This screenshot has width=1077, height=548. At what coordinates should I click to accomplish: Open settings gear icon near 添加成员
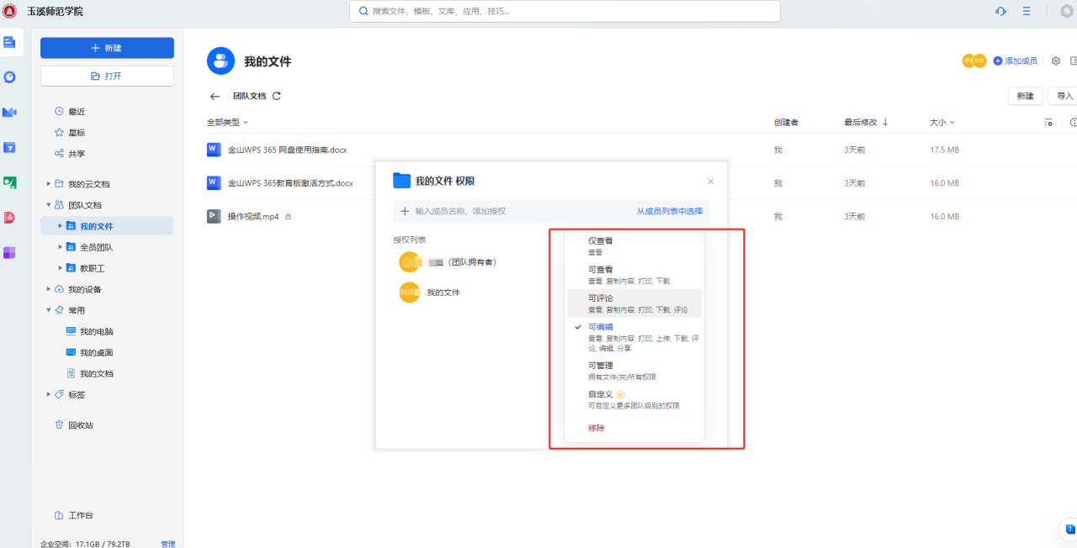(1056, 61)
